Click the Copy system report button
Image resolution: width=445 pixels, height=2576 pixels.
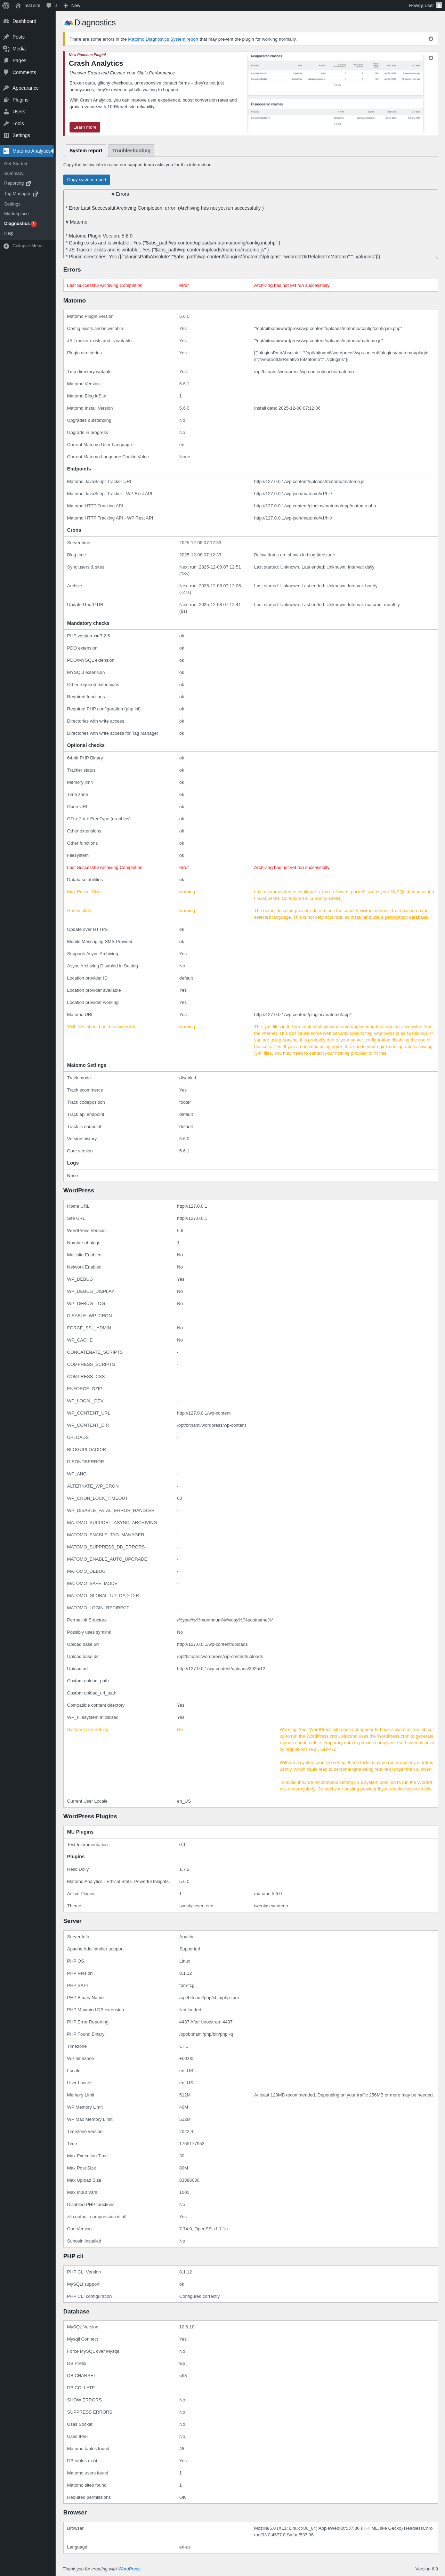(87, 180)
